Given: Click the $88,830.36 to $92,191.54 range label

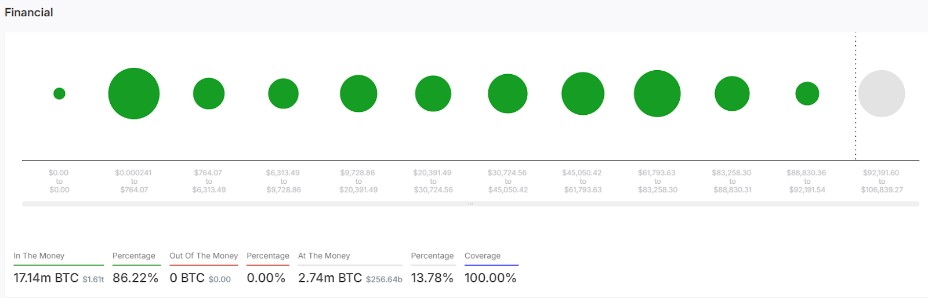Looking at the screenshot, I should click(x=807, y=181).
